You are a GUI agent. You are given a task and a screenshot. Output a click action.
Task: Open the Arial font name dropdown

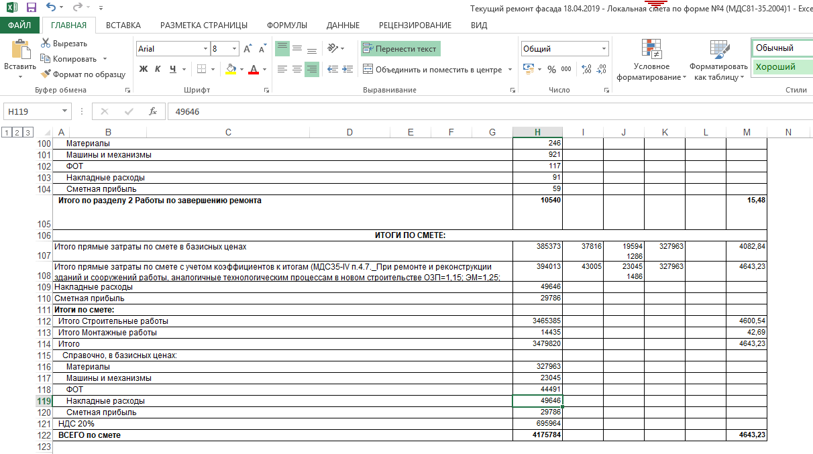205,49
